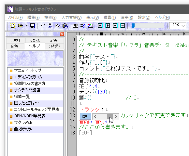Click right arrow of value scrollbar

pos(116,116)
